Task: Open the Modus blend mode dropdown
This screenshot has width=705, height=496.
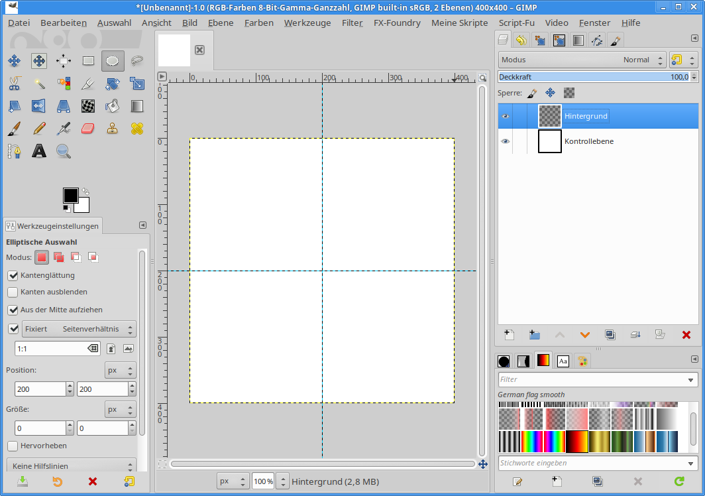Action: pyautogui.click(x=582, y=60)
